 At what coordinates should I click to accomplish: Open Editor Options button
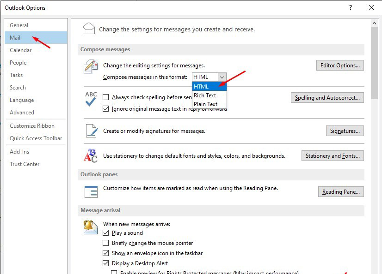coord(340,66)
